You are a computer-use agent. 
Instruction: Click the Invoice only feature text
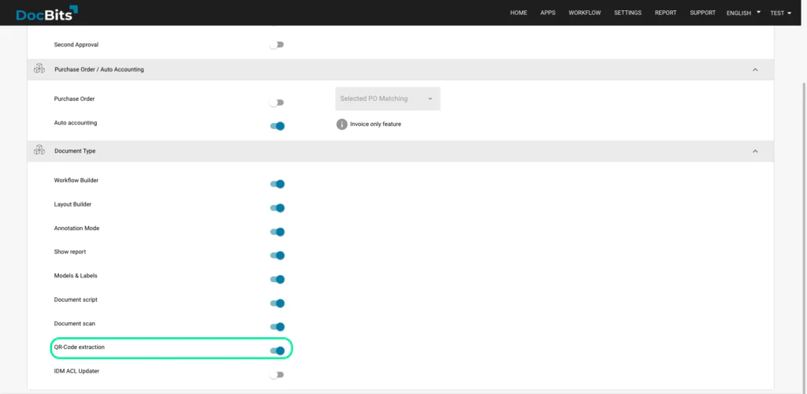[x=375, y=124]
